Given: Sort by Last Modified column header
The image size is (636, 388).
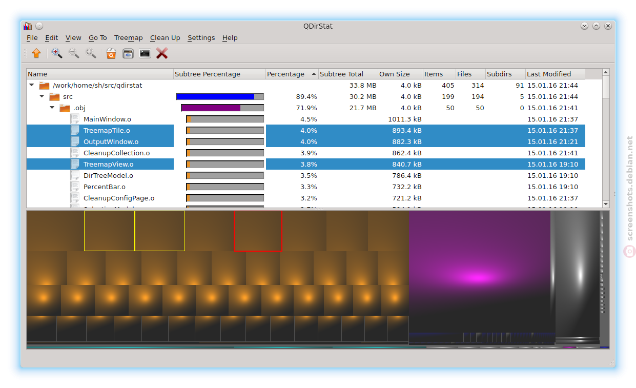Looking at the screenshot, I should coord(556,74).
